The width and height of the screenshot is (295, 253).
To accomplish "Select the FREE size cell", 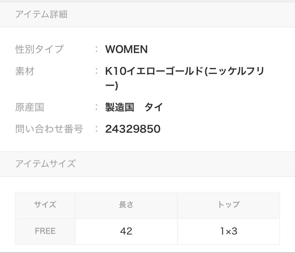I will coord(45,231).
